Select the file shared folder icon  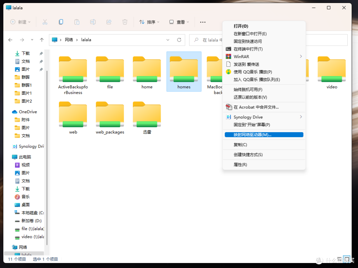click(x=110, y=69)
